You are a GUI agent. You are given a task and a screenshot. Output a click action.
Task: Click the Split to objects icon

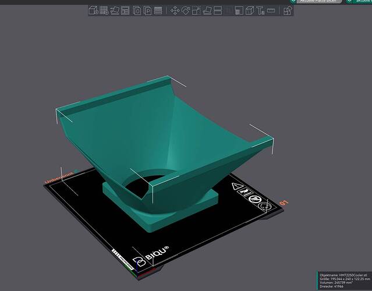[137, 10]
